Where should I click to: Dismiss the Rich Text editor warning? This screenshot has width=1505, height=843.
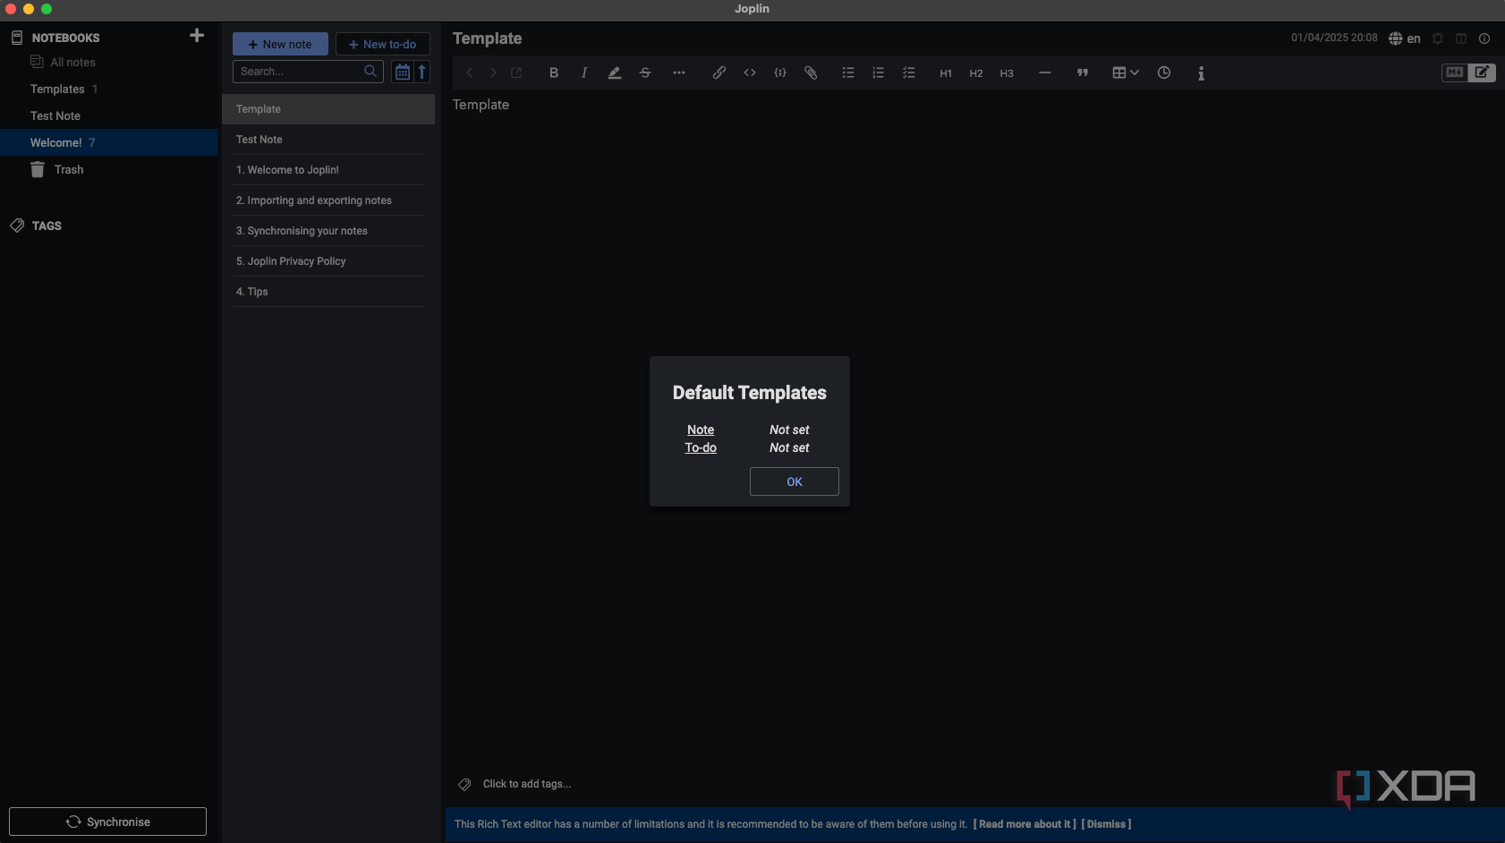pos(1107,824)
